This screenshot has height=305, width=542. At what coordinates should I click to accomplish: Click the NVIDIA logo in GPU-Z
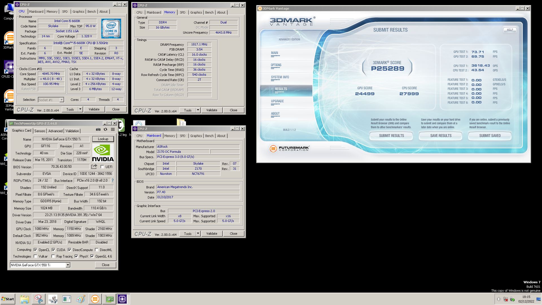click(103, 153)
